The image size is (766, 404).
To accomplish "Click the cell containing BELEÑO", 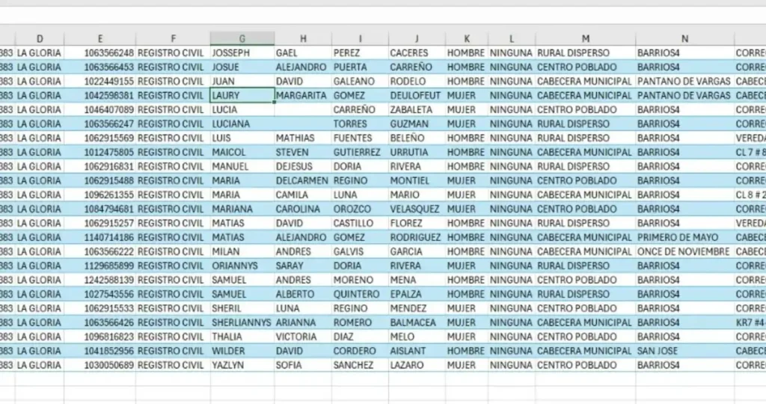I will point(417,138).
